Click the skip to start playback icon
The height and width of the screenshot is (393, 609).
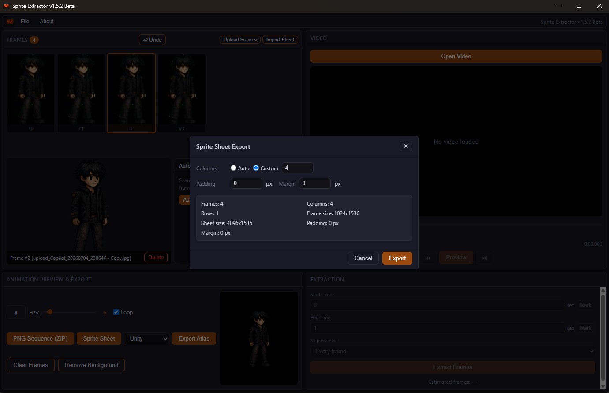(x=428, y=258)
